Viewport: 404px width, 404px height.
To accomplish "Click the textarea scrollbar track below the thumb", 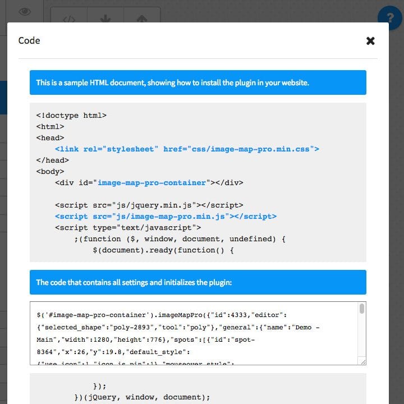I will 362,339.
